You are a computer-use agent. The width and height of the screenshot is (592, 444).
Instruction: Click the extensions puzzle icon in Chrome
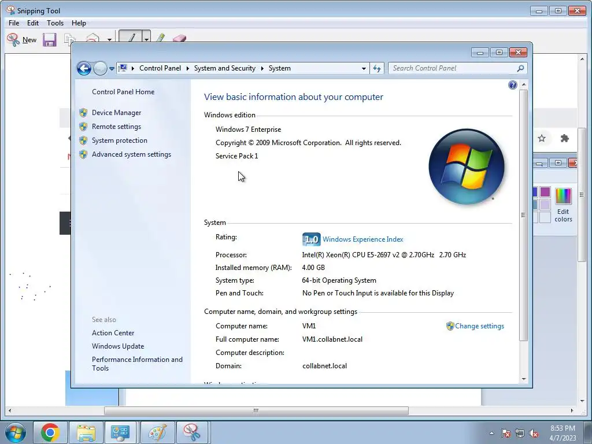click(x=564, y=138)
